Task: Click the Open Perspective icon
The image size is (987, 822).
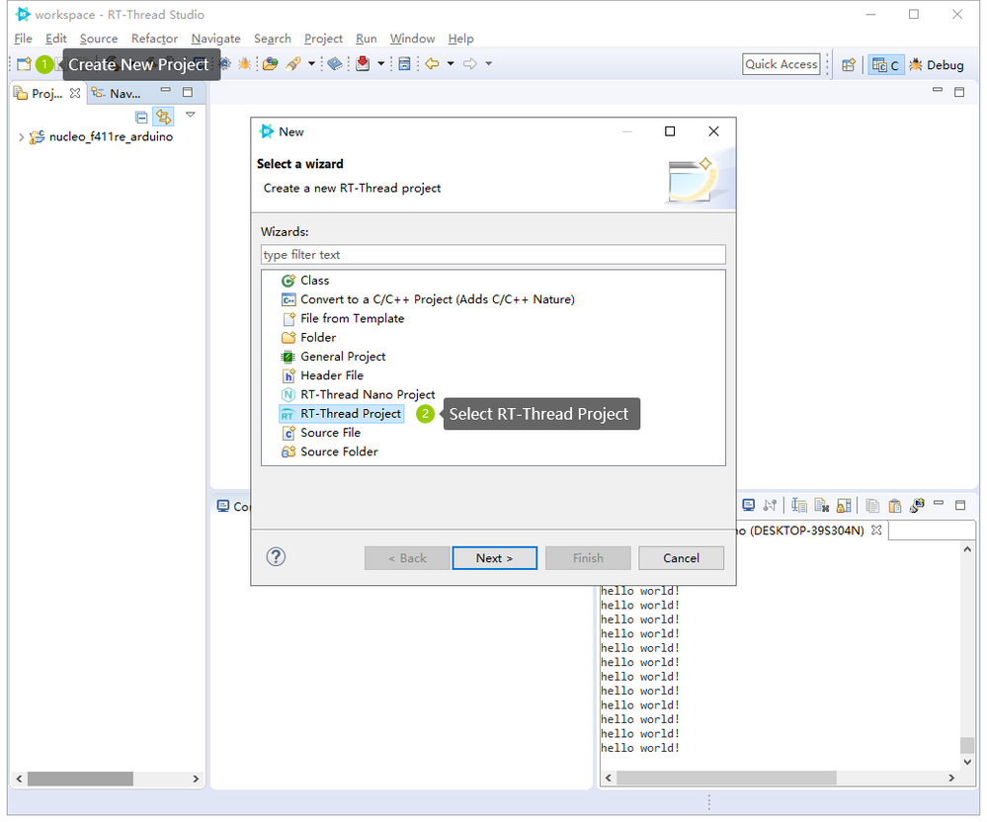Action: [x=849, y=65]
